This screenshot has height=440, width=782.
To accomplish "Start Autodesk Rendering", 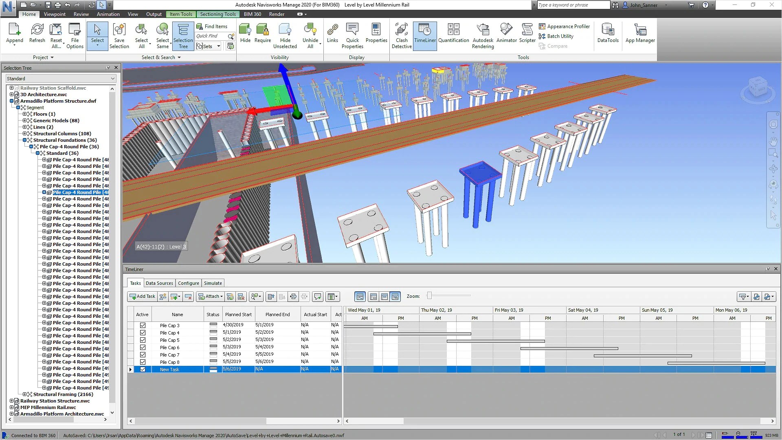I will (x=483, y=35).
